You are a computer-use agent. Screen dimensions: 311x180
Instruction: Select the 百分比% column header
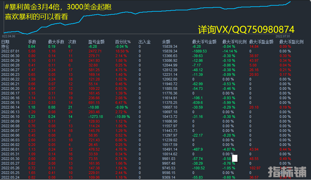click(122, 42)
